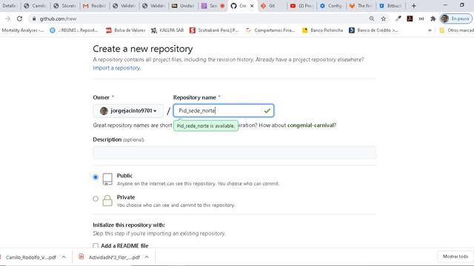474x266 pixels.
Task: Bookmark this page with the star icon
Action: click(384, 18)
